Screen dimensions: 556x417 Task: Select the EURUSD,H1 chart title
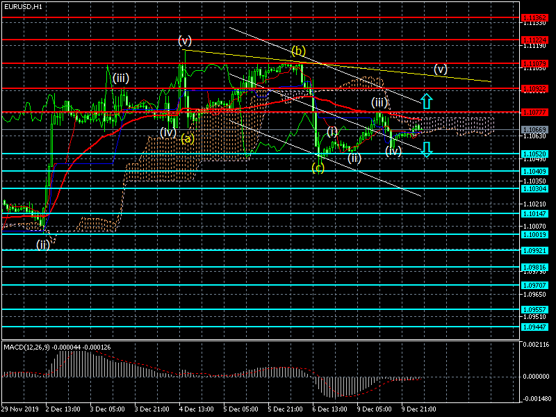click(24, 7)
